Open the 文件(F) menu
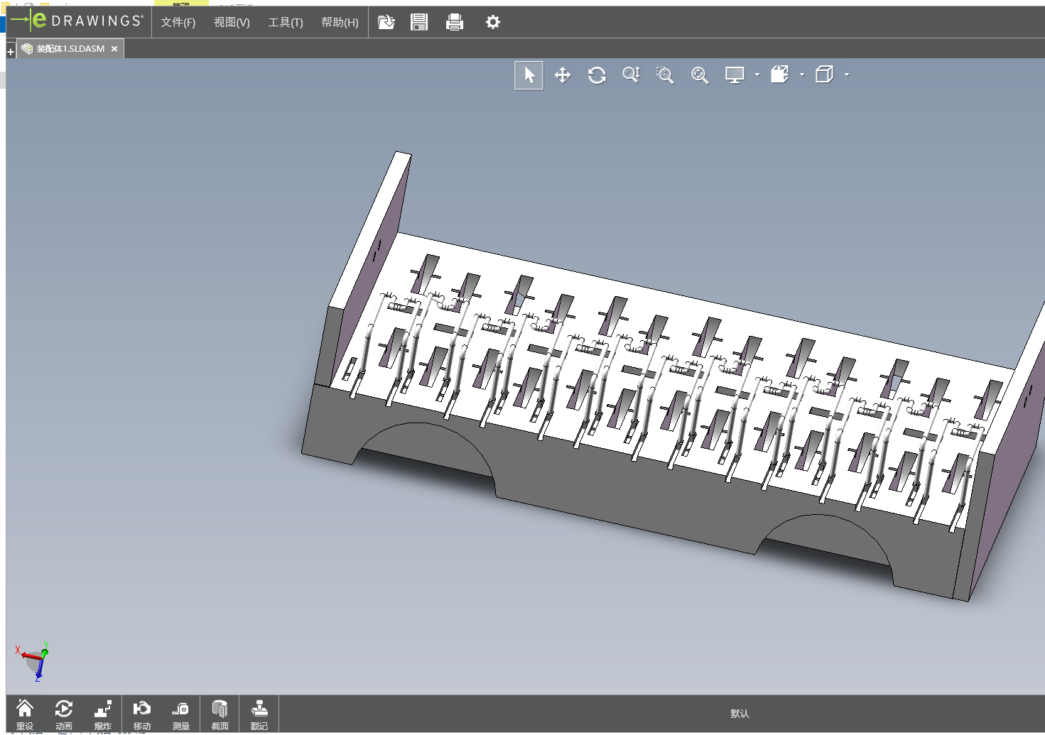The image size is (1045, 735). [178, 22]
